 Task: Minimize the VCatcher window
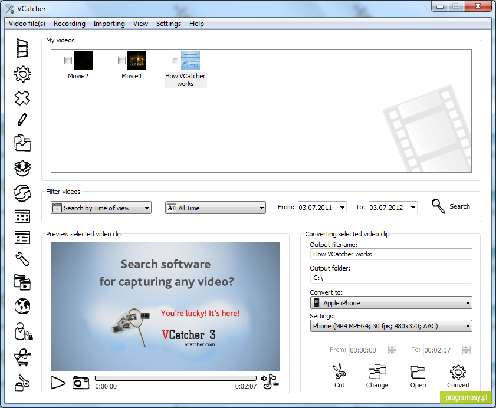[440, 6]
